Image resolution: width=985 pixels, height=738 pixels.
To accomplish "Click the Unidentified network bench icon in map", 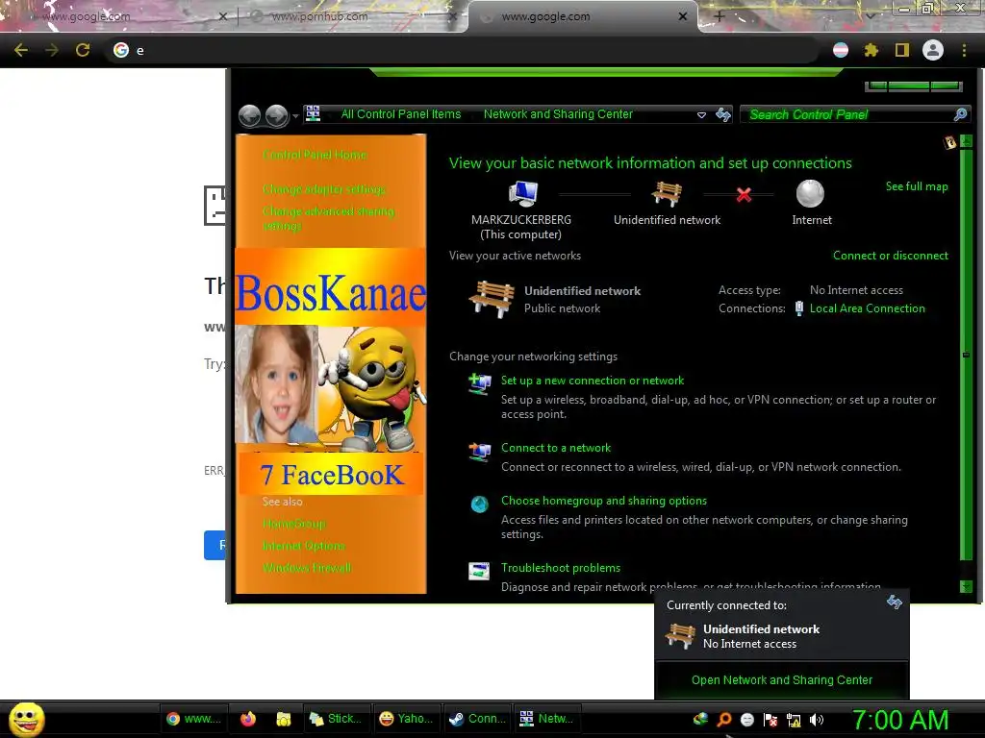I will coord(667,193).
